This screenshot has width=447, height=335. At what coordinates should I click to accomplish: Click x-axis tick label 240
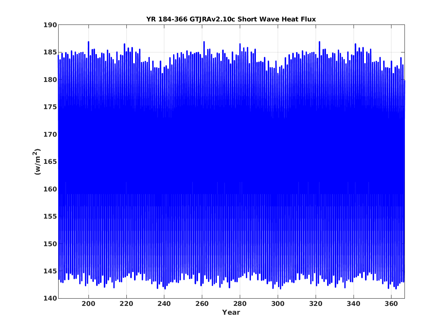[164, 304]
